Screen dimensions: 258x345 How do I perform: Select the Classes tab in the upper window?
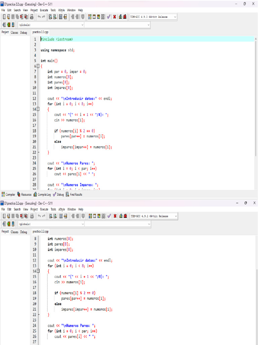coord(14,33)
